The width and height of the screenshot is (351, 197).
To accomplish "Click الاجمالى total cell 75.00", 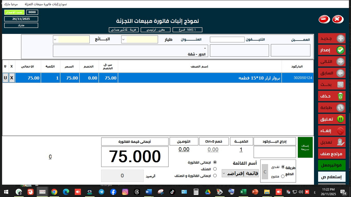I will pos(28,78).
